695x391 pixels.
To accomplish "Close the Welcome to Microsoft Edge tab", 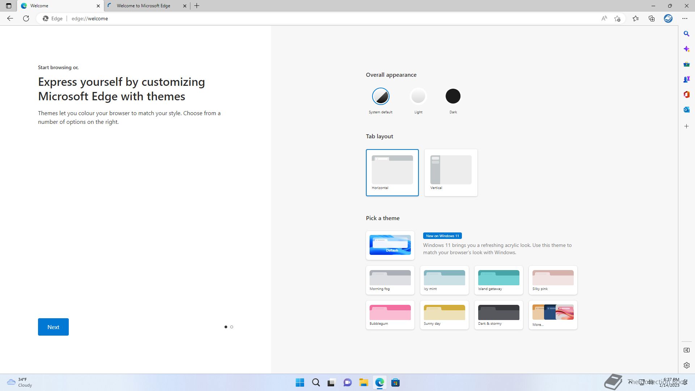I will 185,6.
